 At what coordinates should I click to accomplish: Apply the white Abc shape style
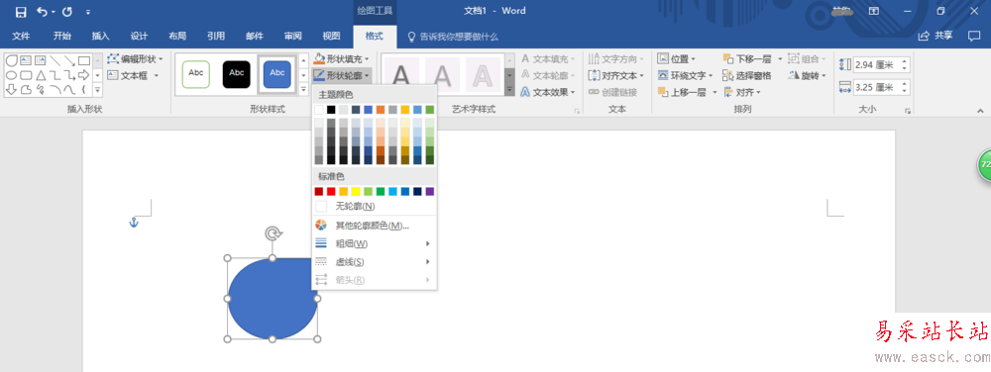pyautogui.click(x=196, y=74)
